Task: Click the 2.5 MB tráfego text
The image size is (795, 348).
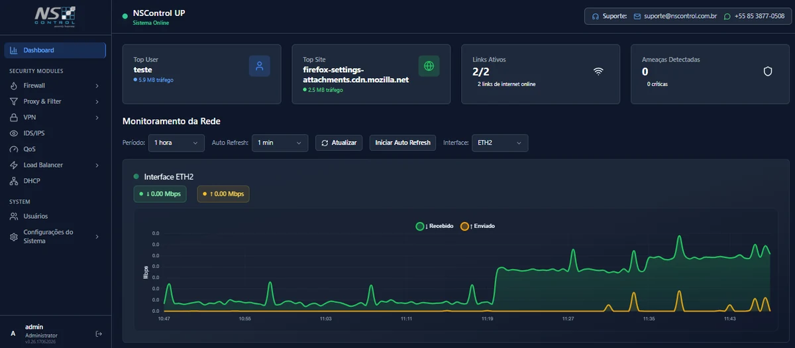Action: point(325,89)
